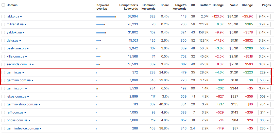This screenshot has width=274, height=133.
Task: Follow the deka.ua link
Action: point(13,41)
